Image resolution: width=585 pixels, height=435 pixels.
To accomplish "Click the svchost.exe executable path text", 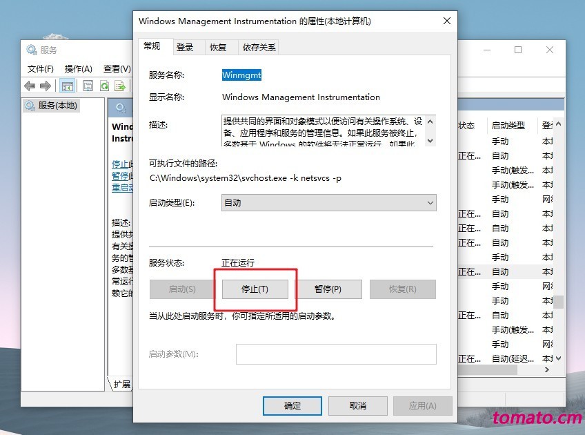I will click(246, 178).
